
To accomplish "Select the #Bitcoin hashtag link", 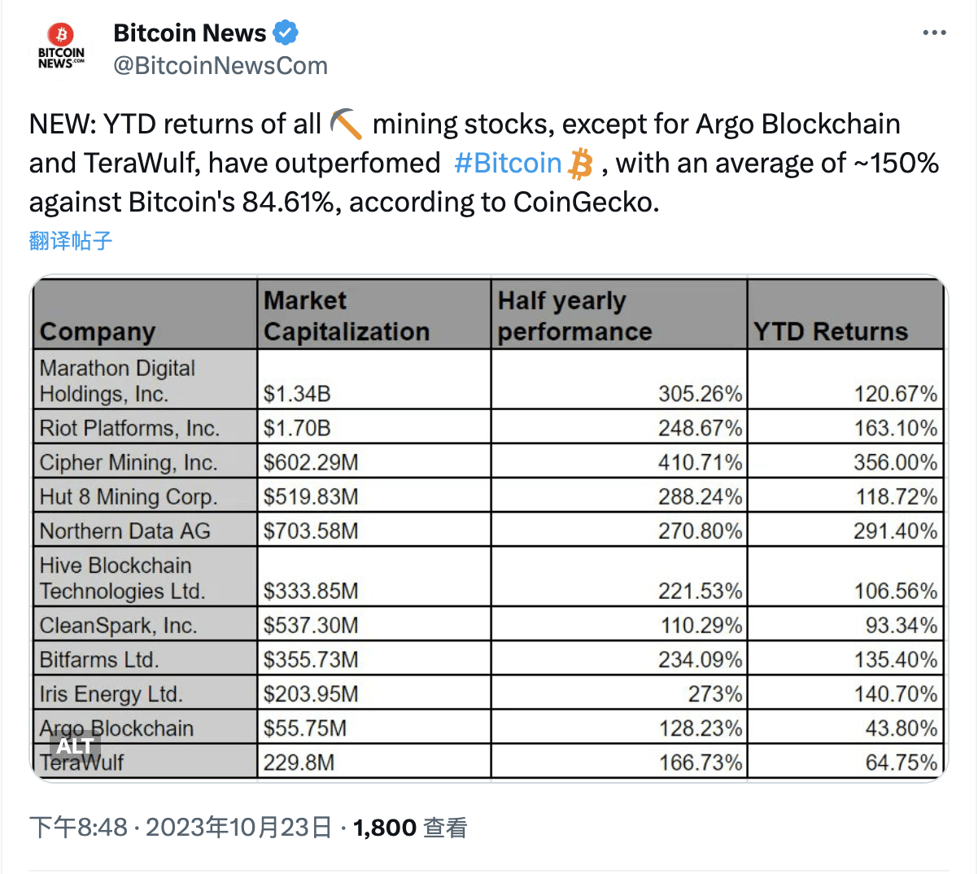I will tap(508, 163).
